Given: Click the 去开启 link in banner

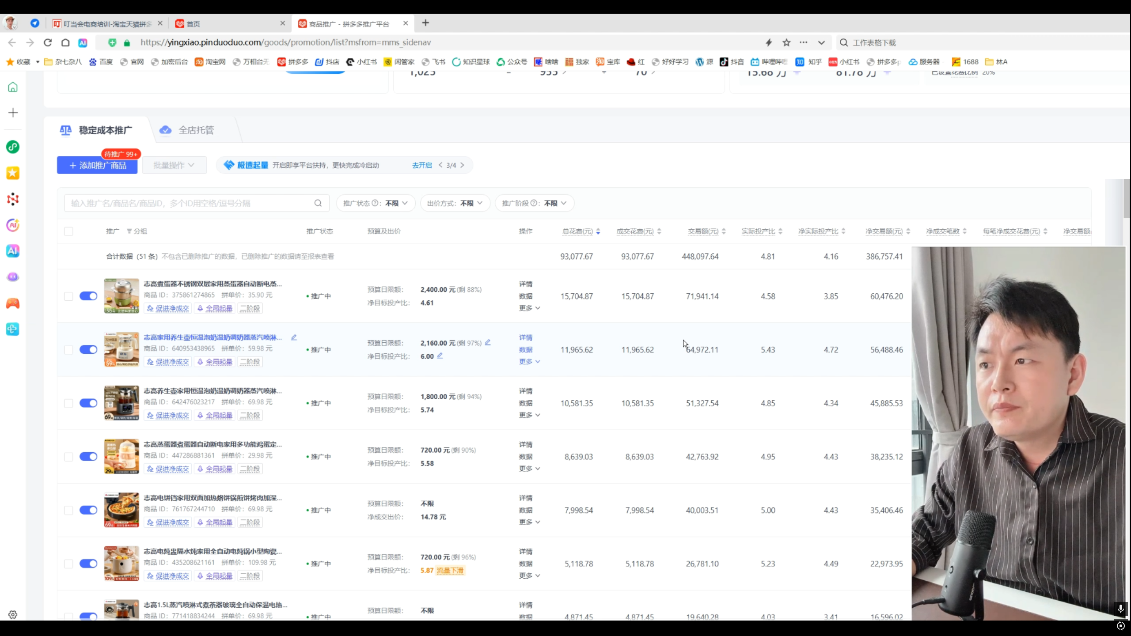Looking at the screenshot, I should 422,165.
